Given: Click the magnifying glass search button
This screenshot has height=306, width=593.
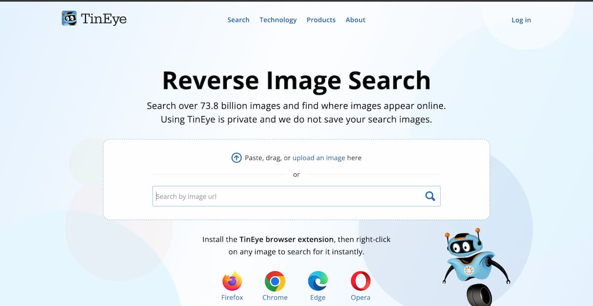Looking at the screenshot, I should (x=430, y=196).
